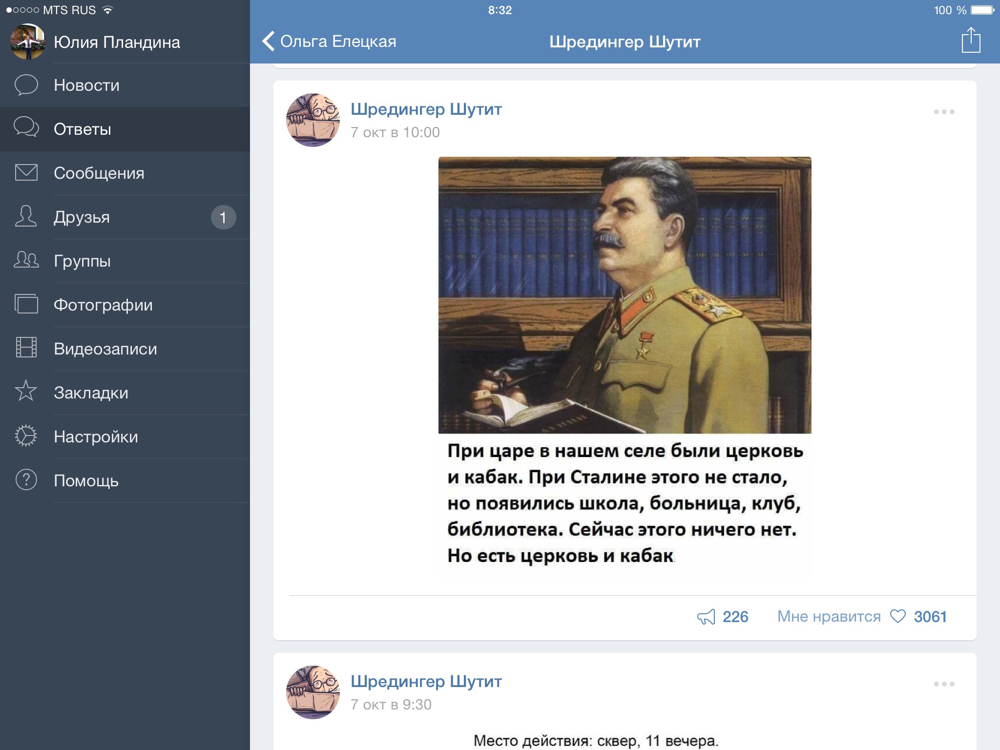The width and height of the screenshot is (1000, 750).
Task: Open Шредингер Шутит link on 10:00 post
Action: point(426,109)
